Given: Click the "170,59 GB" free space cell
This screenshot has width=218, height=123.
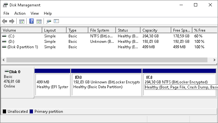Looking at the screenshot, I should coord(181,36).
